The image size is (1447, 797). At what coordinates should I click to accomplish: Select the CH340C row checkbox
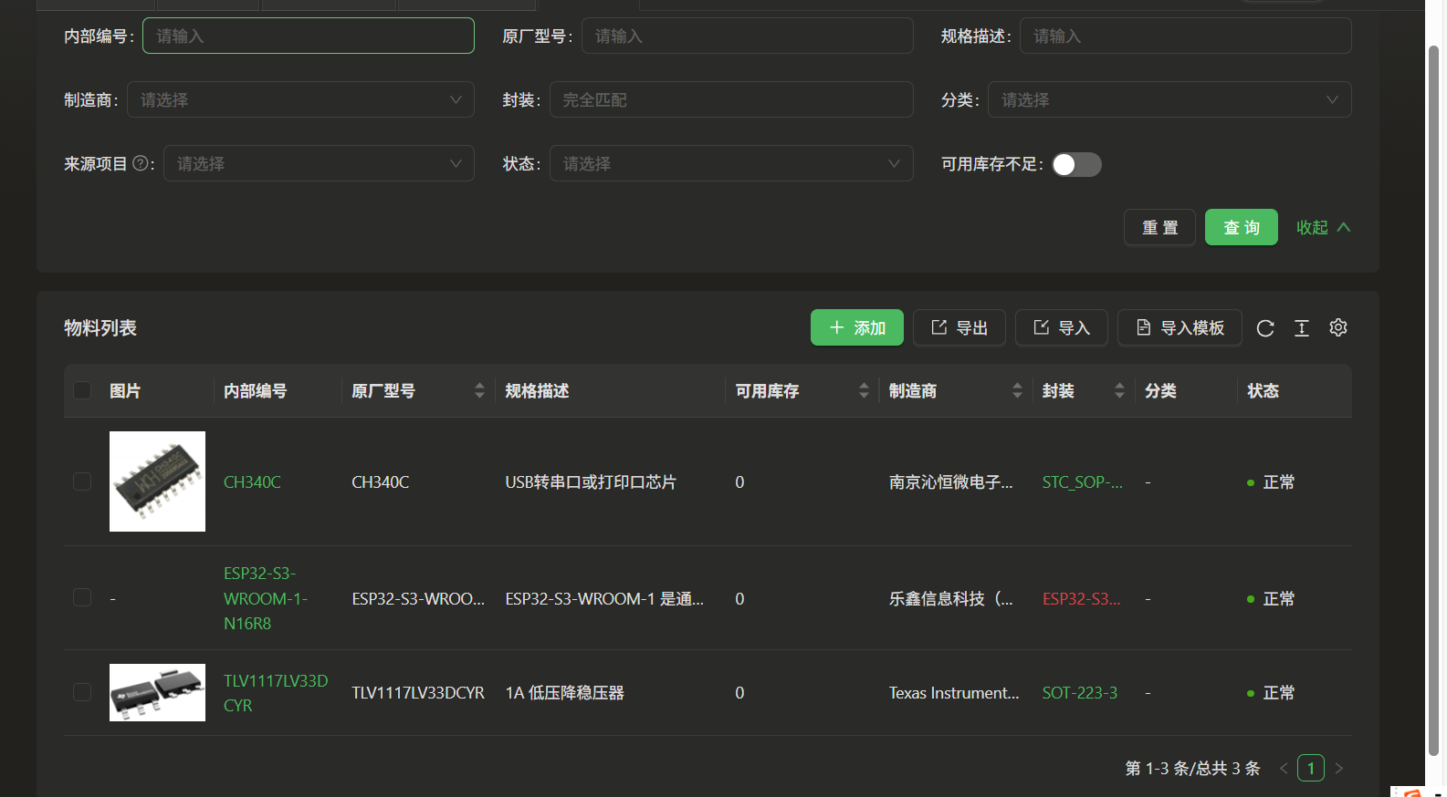pyautogui.click(x=82, y=481)
